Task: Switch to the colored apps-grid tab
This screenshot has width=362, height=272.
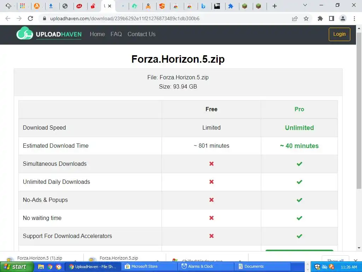Action: point(22,6)
